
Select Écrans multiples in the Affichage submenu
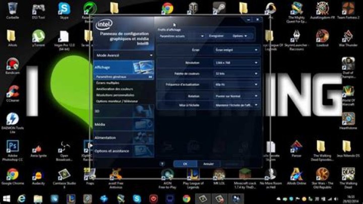click(x=108, y=82)
